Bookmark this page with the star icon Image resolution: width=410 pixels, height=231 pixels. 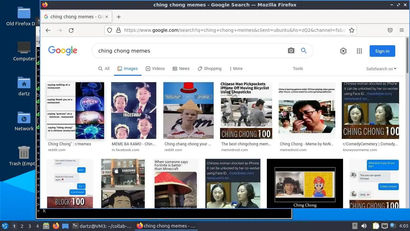click(x=352, y=30)
